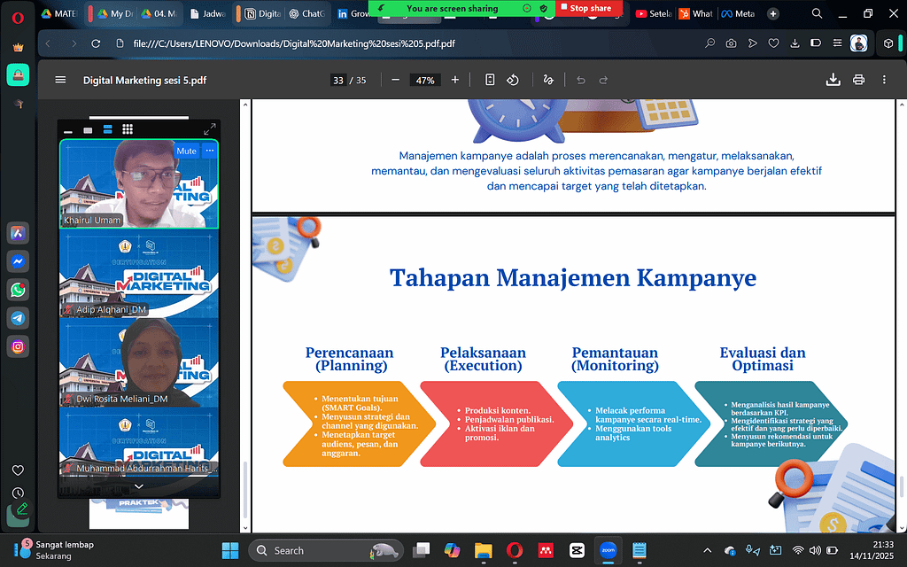The image size is (907, 567).
Task: Open Telegram from the Opera sidebar
Action: (x=18, y=318)
